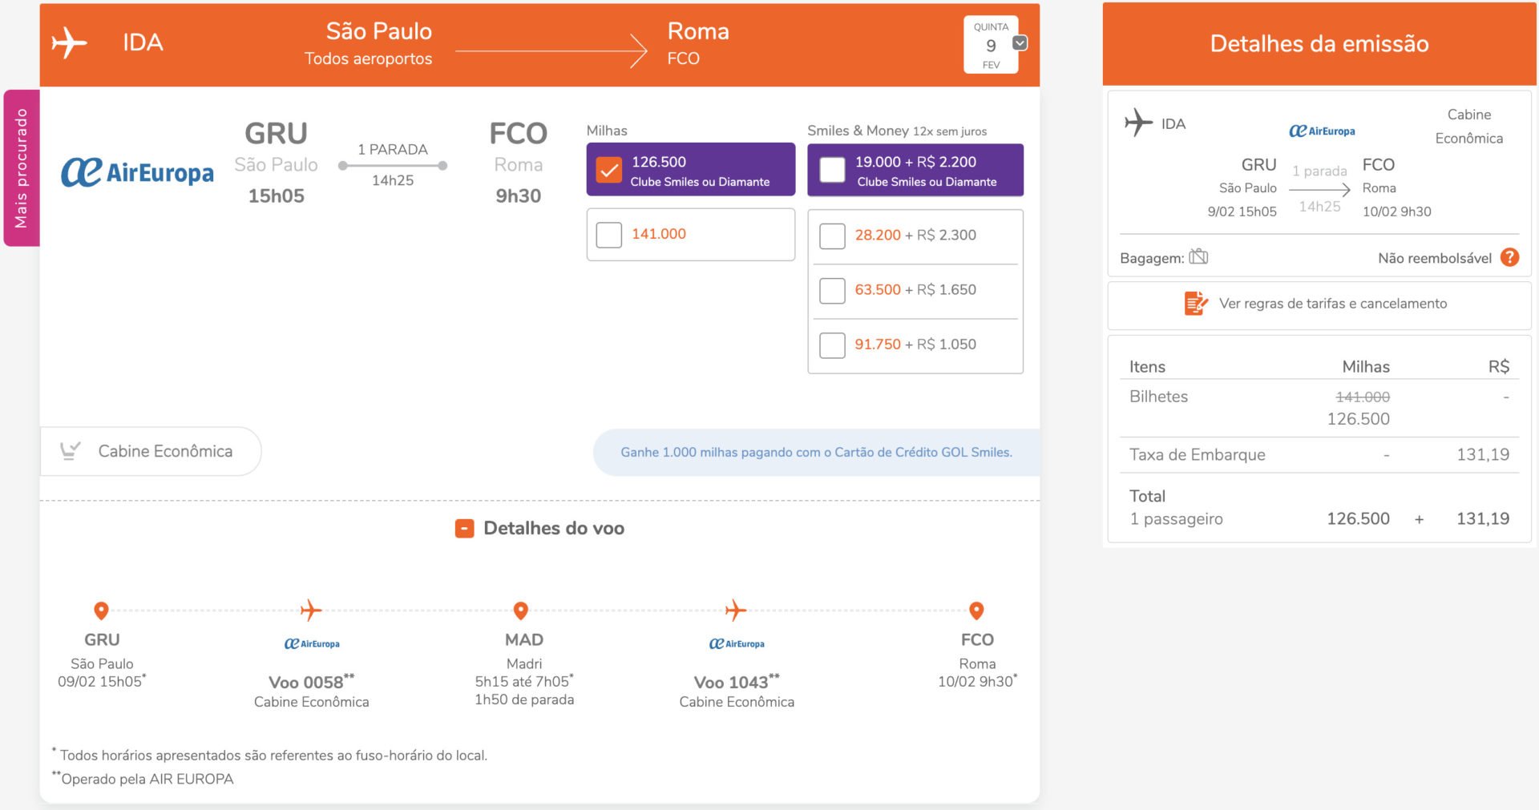Open the date dropdown arrow next to Quinta 9 Fev
The width and height of the screenshot is (1539, 810).
point(1020,42)
